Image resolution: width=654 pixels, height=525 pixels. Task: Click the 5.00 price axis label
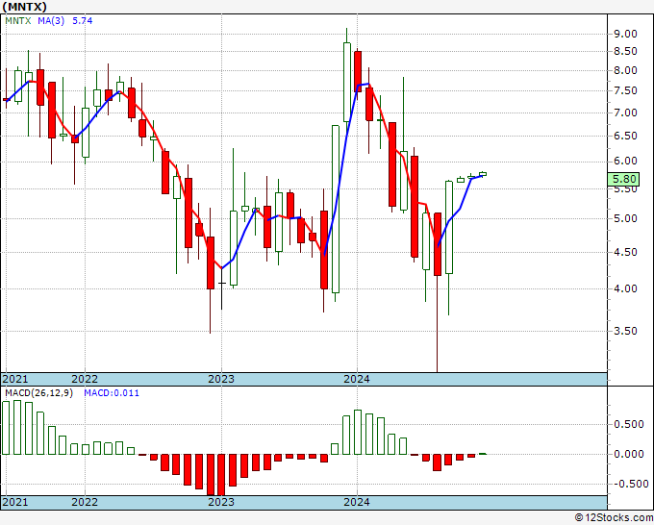(625, 218)
